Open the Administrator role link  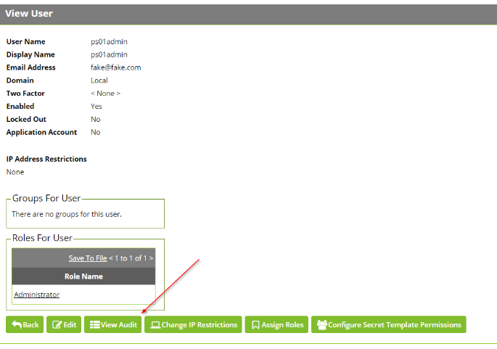click(37, 295)
